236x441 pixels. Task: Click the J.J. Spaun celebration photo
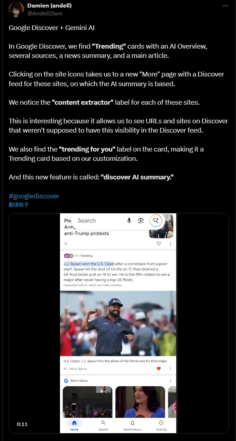pyautogui.click(x=118, y=323)
